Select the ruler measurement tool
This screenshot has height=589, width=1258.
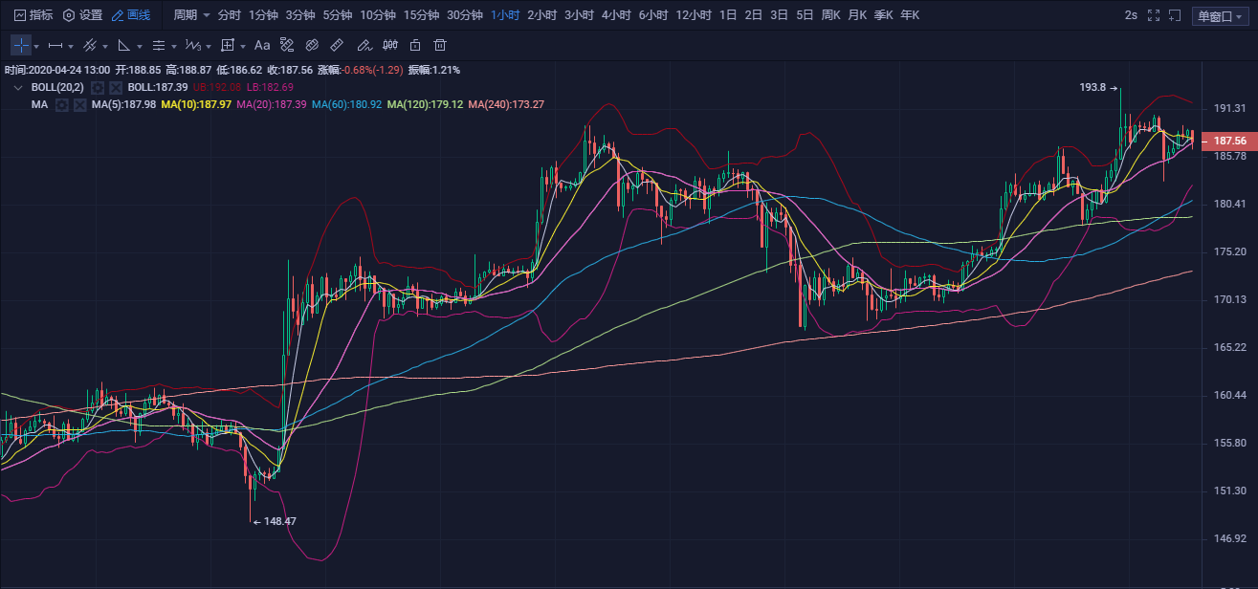point(337,45)
